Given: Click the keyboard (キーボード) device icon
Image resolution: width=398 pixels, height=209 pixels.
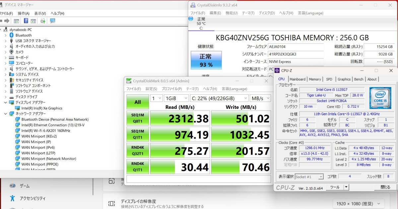Looking at the screenshot, I should tap(12, 57).
